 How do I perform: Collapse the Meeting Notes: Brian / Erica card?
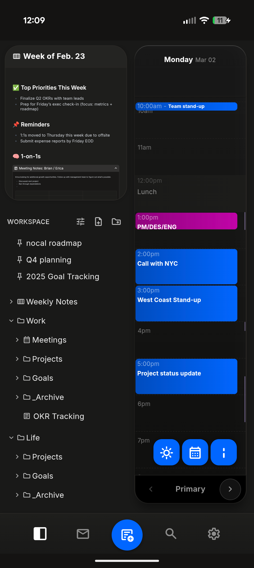[116, 168]
